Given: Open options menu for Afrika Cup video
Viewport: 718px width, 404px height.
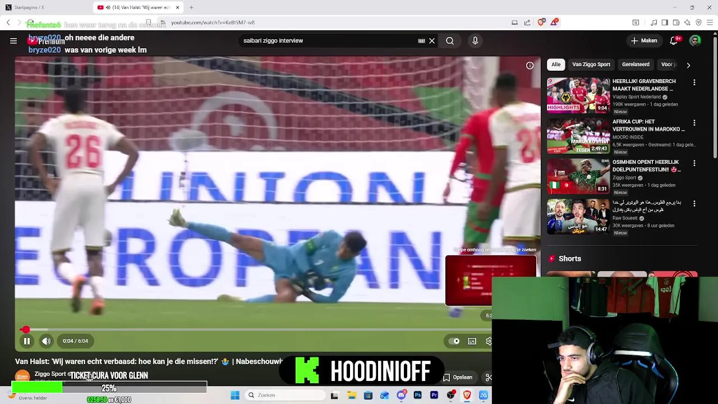Looking at the screenshot, I should tap(694, 123).
